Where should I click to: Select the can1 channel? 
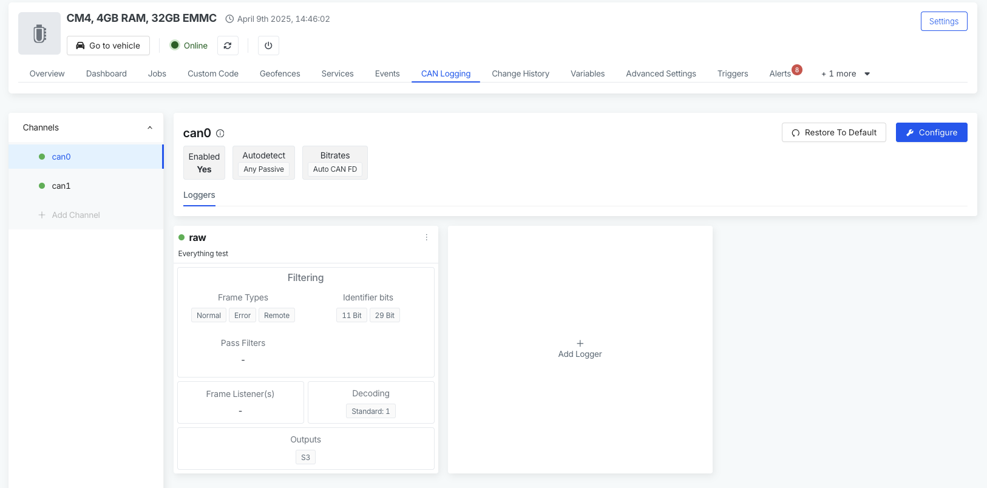pyautogui.click(x=61, y=186)
